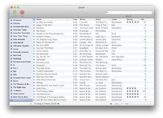Click the Chiptunes playlist icon
Image resolution: width=163 pixels, height=118 pixels.
coord(11,20)
